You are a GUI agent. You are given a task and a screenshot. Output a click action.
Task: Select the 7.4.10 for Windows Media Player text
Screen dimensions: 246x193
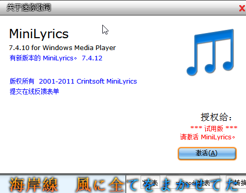pyautogui.click(x=63, y=47)
